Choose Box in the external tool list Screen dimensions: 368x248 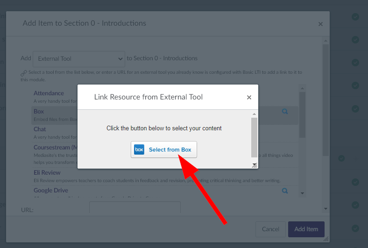[x=39, y=111]
